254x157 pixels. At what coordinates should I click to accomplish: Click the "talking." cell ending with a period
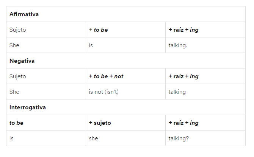pos(178,45)
